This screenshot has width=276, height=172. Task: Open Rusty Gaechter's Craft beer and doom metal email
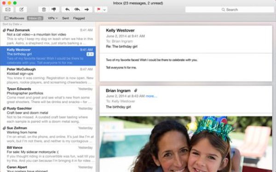pyautogui.click(x=48, y=115)
